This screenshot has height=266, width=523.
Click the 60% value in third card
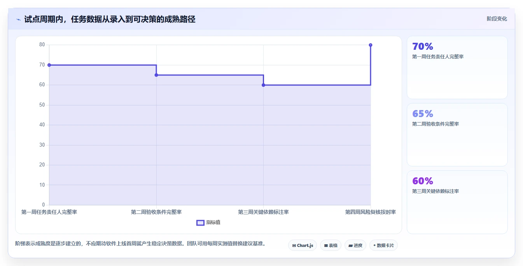423,181
